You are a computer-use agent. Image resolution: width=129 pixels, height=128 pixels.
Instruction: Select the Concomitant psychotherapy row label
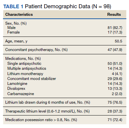pos(37,50)
